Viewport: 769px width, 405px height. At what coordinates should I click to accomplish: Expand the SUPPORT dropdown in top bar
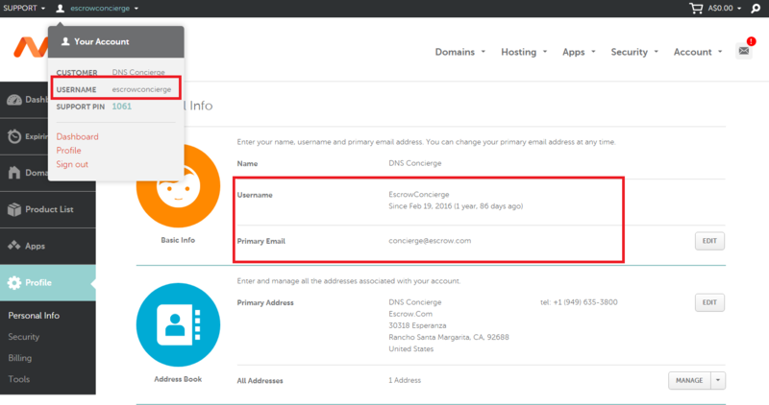point(25,8)
